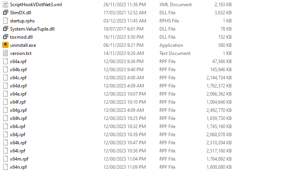This screenshot has width=299, height=171.
Task: Click the x64l.rpf file name
Action: (17, 151)
